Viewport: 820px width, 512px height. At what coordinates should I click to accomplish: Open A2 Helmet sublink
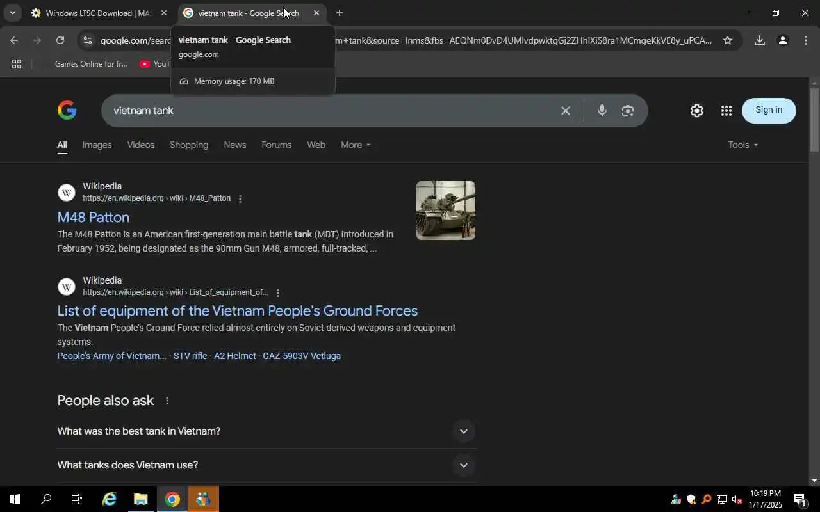point(234,356)
